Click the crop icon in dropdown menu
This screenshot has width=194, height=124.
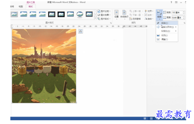coord(158,23)
